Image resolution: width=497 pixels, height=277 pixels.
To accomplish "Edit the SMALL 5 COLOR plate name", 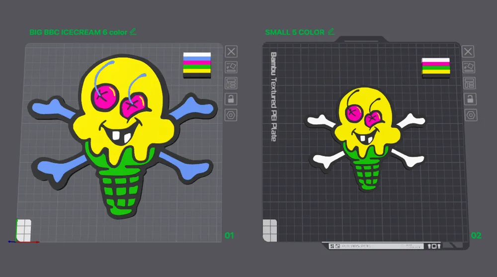I will coord(331,31).
